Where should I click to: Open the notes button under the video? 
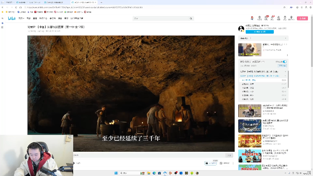(225, 163)
